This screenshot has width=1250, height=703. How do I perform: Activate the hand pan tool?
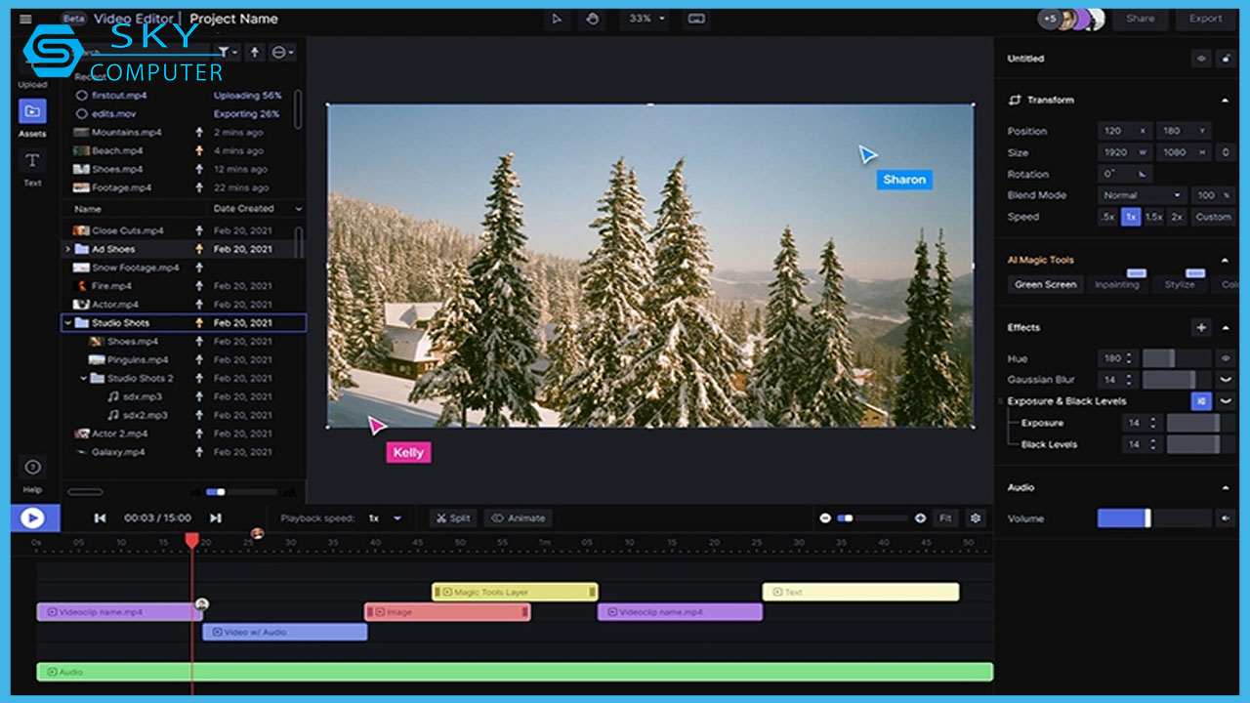tap(590, 19)
